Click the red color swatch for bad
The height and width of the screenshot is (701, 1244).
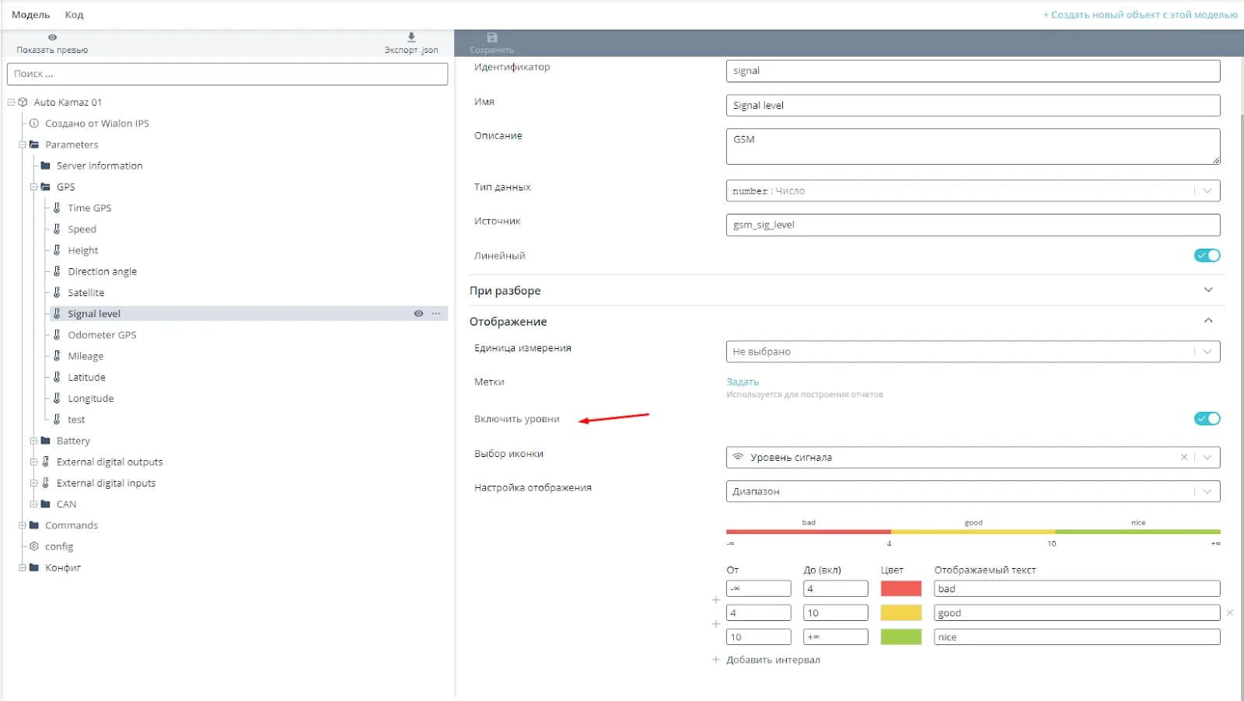(x=900, y=589)
